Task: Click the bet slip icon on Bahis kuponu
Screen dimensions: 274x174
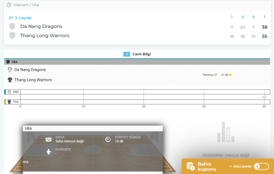Action: click(x=191, y=166)
